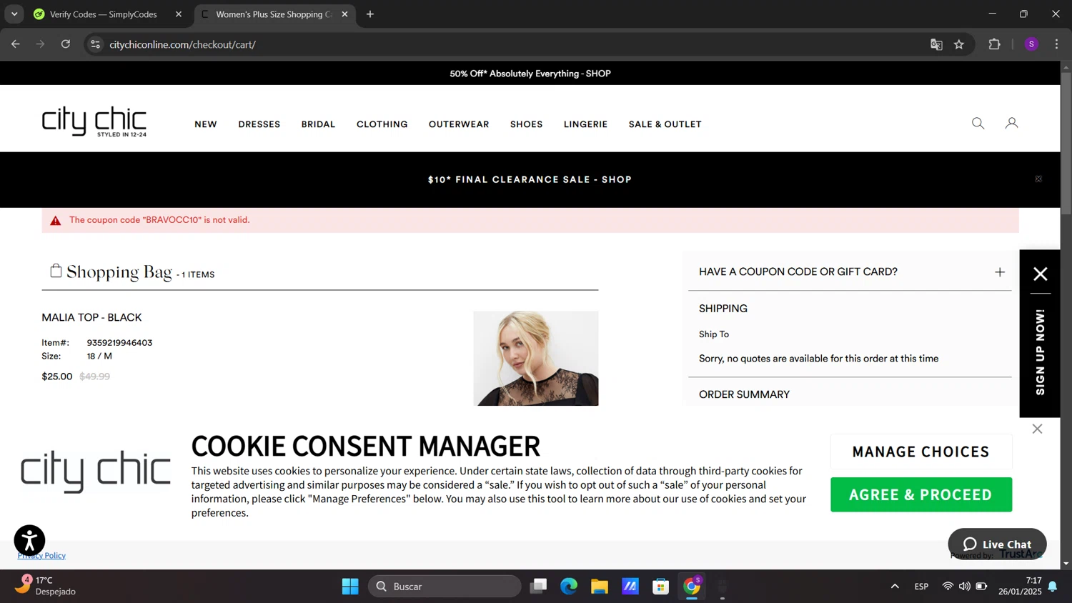Screen dimensions: 1072x603
Task: Open a new browser tab
Action: 370,14
